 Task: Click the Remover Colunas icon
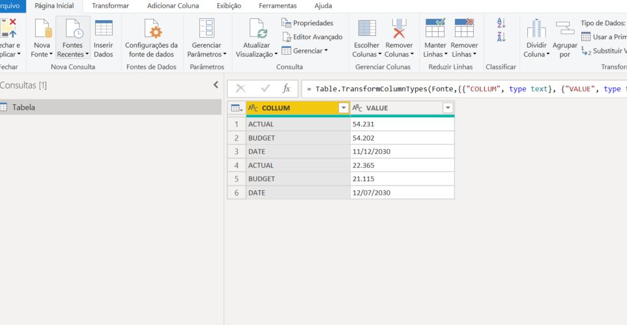[399, 29]
